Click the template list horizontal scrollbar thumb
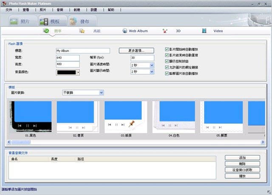The height and width of the screenshot is (195, 272). (x=21, y=142)
